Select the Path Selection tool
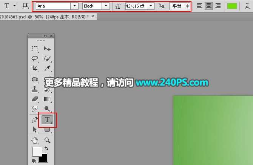The height and width of the screenshot is (165, 253). tap(35, 130)
